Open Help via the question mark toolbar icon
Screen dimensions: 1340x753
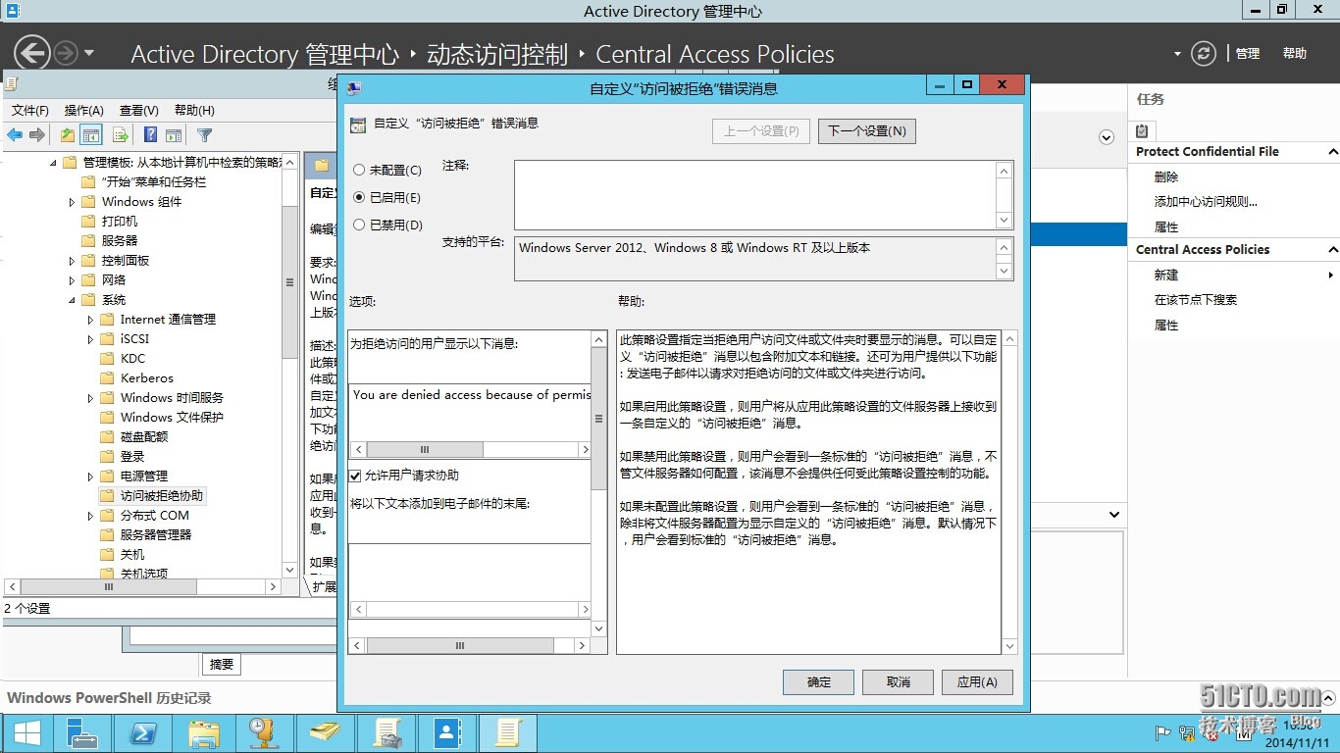tap(150, 135)
